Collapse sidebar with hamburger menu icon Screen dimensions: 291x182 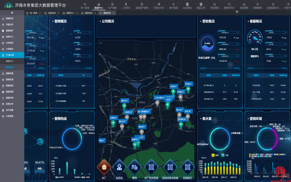12,13
